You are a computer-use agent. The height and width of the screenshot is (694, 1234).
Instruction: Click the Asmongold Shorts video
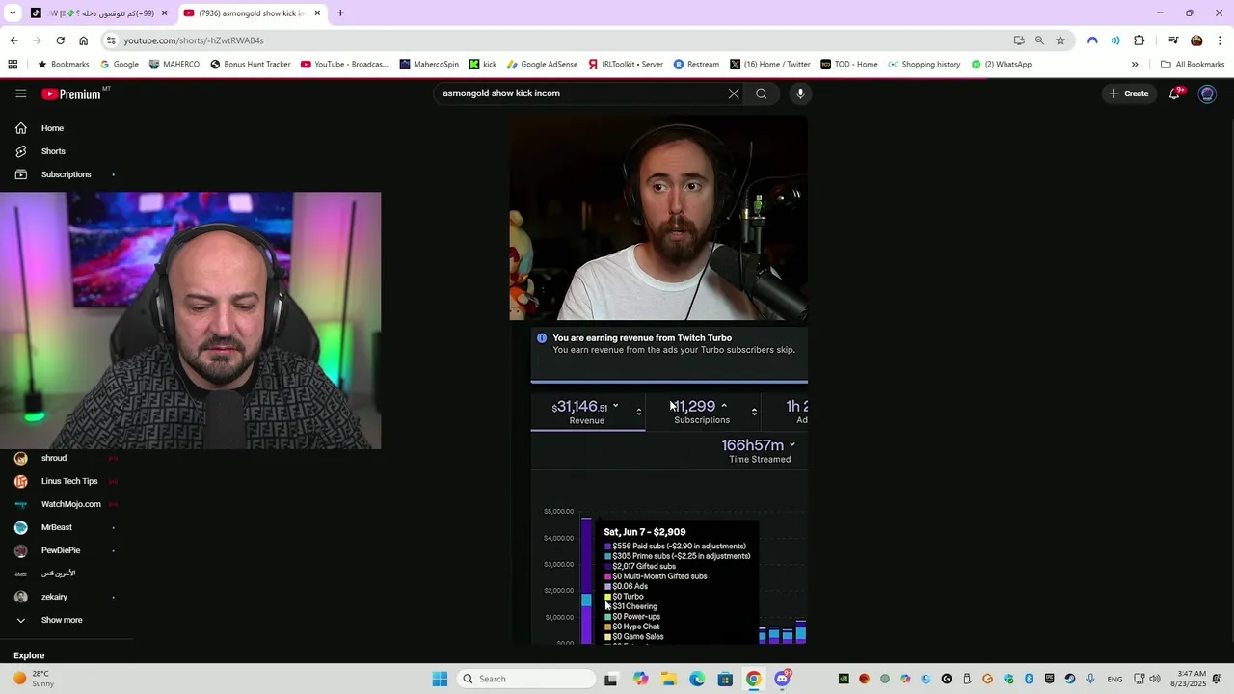click(x=658, y=381)
